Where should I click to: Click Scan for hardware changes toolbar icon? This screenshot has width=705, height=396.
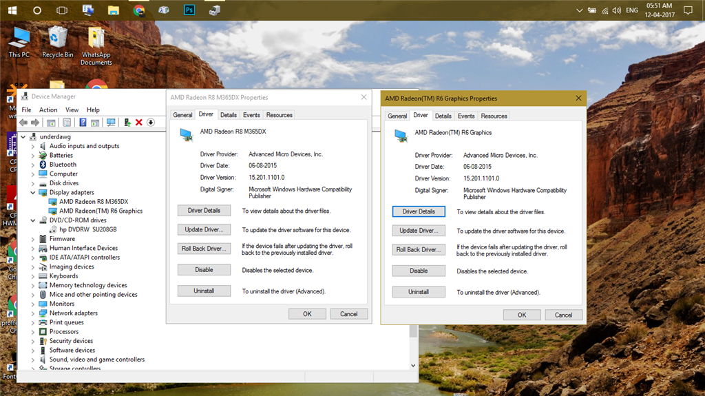[x=111, y=123]
